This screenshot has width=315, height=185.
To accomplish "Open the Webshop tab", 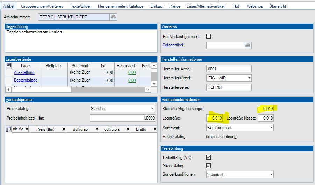I will [x=255, y=6].
